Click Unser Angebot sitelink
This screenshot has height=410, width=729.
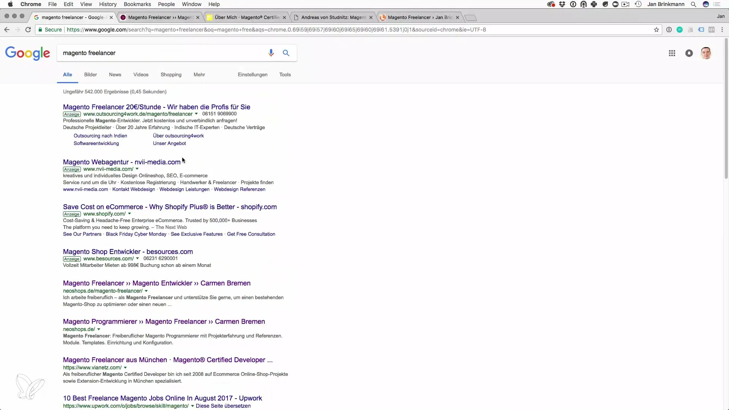coord(169,143)
